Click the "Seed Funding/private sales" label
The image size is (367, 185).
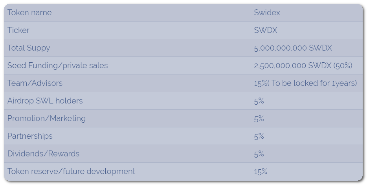[58, 65]
